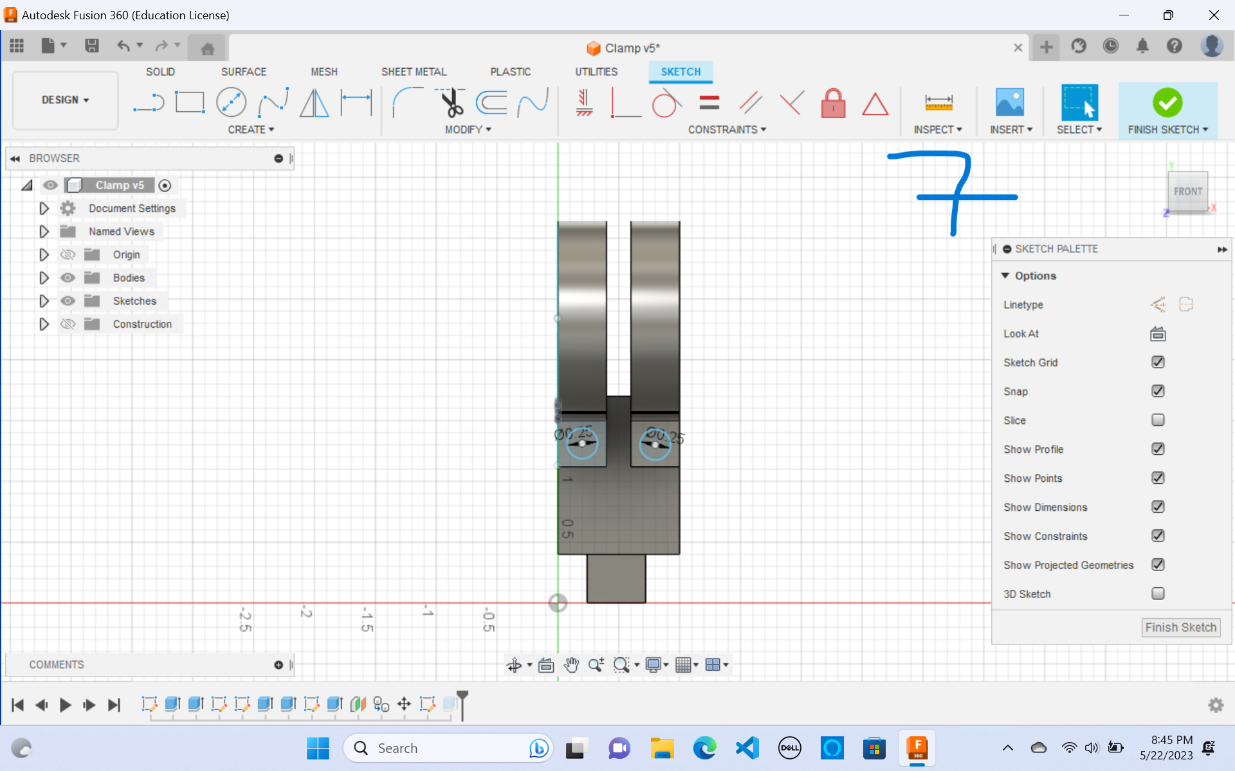Select the 2-Point Rectangle tool
Screen dimensions: 1235x771
pos(190,102)
